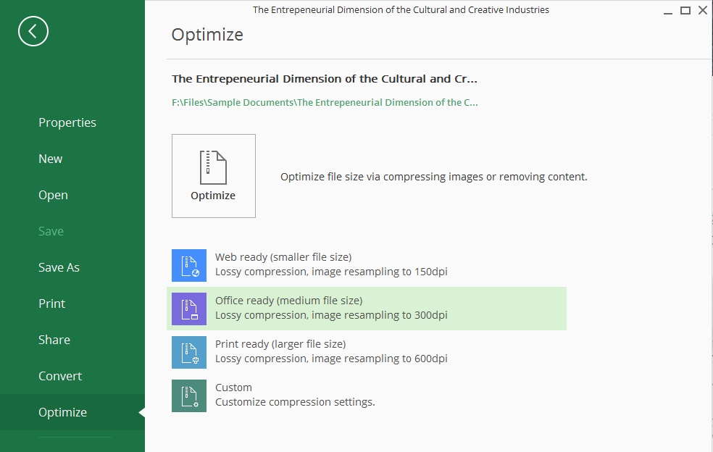713x452 pixels.
Task: Select the Office ready compression icon
Action: [x=188, y=309]
